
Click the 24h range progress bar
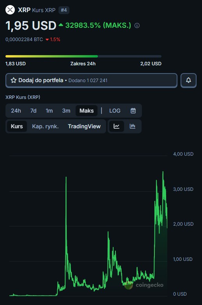tap(83, 56)
